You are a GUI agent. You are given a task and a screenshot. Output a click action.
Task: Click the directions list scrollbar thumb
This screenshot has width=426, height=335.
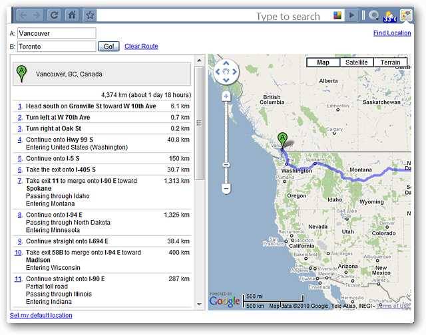click(x=200, y=123)
